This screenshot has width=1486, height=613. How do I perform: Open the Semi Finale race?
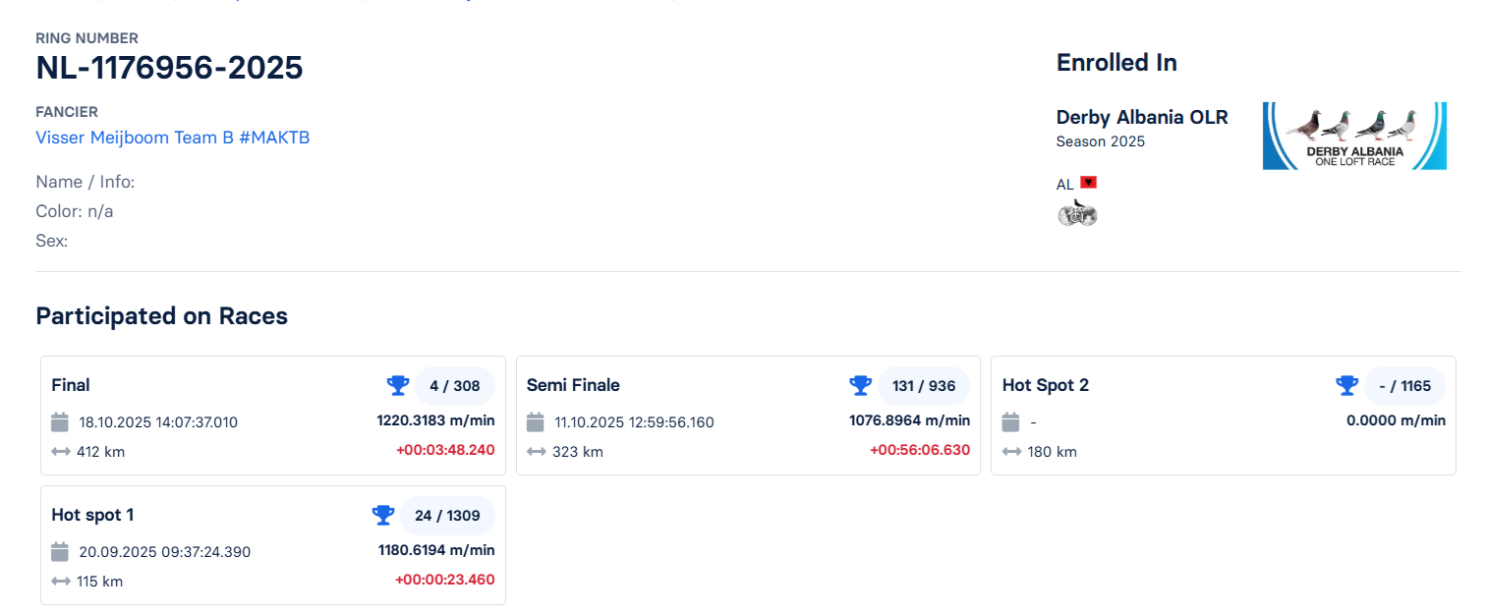point(573,385)
